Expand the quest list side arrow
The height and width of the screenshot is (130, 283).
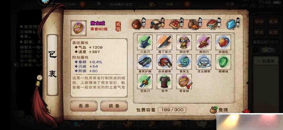pyautogui.click(x=16, y=64)
